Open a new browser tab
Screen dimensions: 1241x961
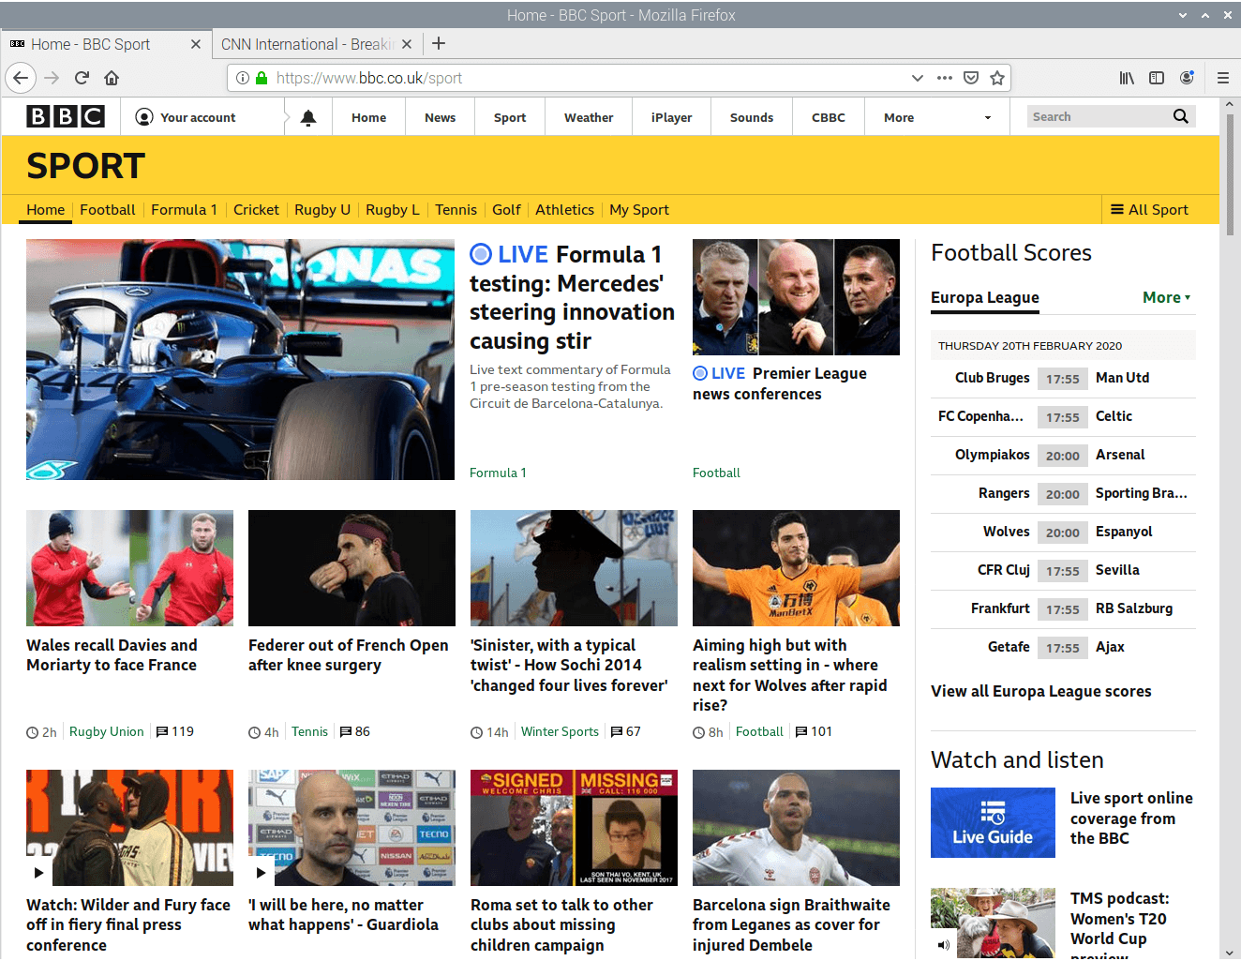coord(439,43)
